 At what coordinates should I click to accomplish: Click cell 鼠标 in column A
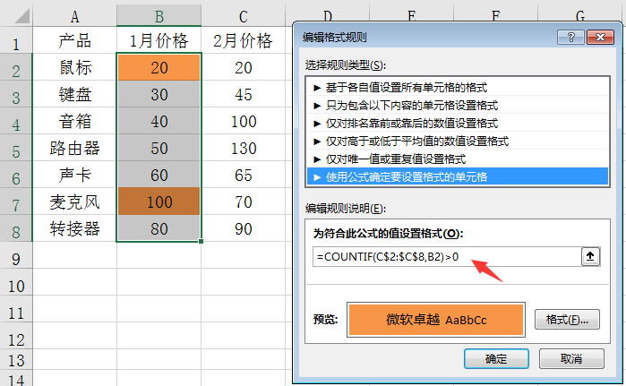pos(74,67)
